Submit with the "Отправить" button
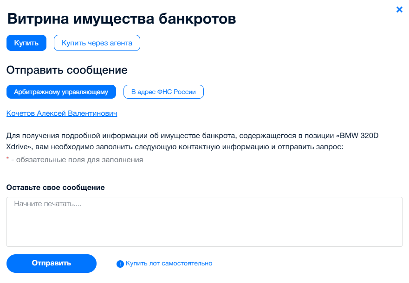The image size is (409, 283). click(52, 263)
